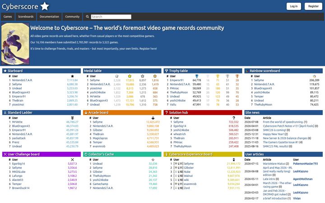Open the 'From the world of speedrunning.' article
Screen dimensions: 325x203
coord(283,122)
